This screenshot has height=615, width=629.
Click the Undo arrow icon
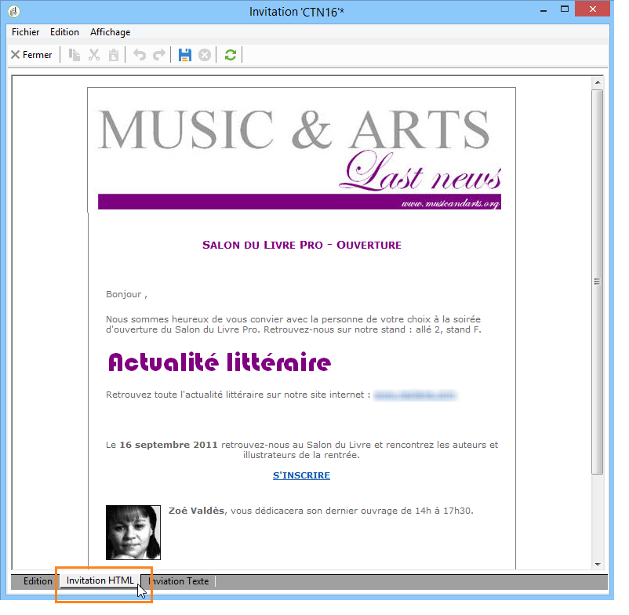pos(140,55)
